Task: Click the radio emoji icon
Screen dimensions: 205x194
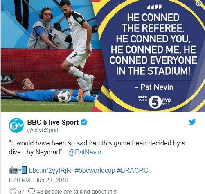Action: [14, 170]
